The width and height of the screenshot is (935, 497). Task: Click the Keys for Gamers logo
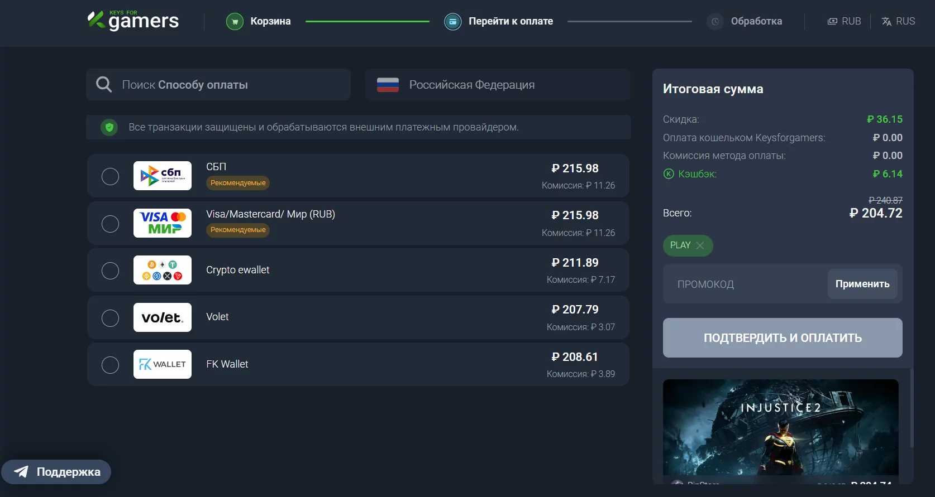pyautogui.click(x=133, y=21)
